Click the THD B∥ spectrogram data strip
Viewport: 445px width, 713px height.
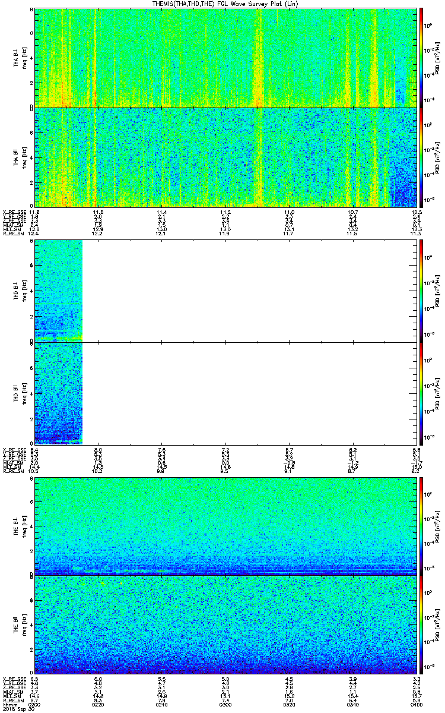pyautogui.click(x=58, y=393)
